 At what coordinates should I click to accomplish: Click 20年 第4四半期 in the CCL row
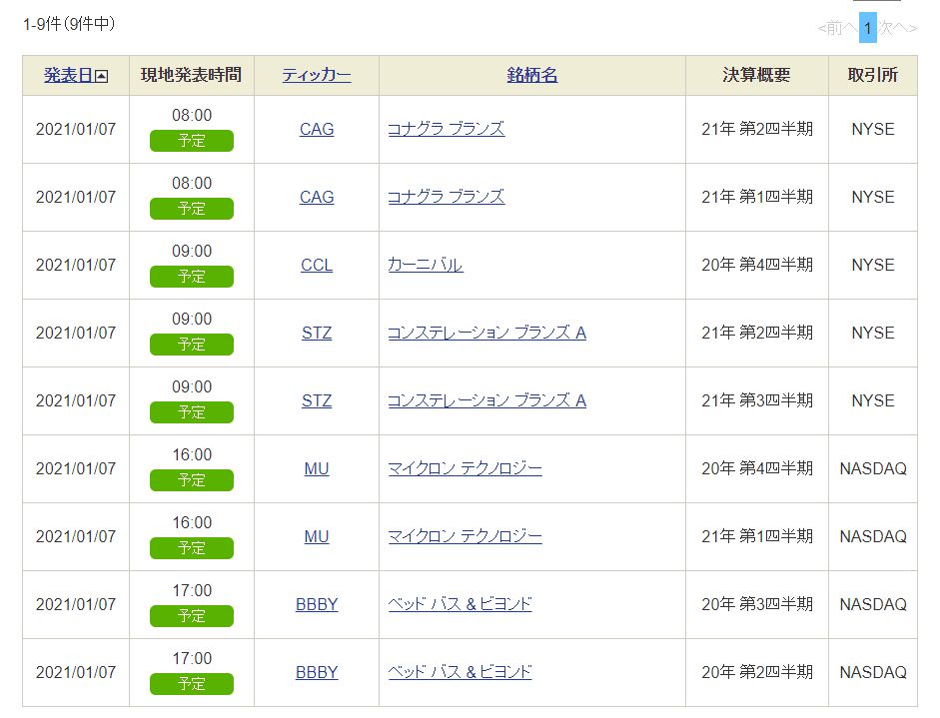(x=757, y=265)
